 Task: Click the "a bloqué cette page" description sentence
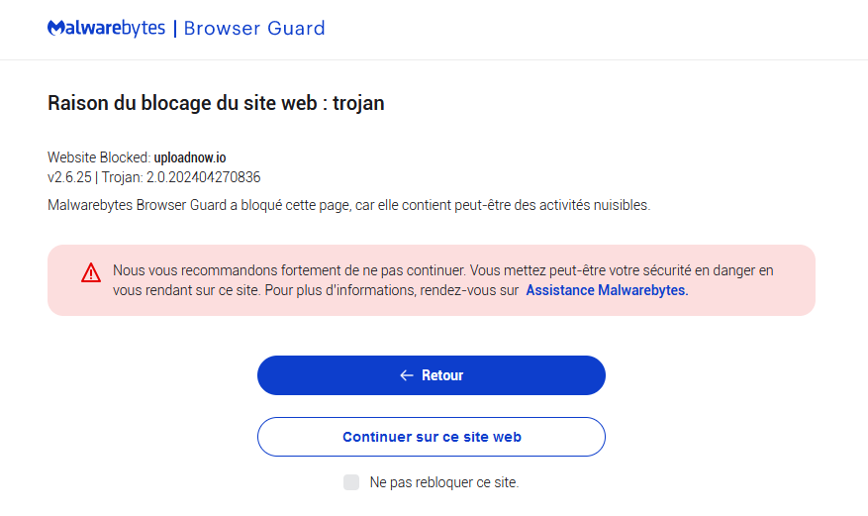point(348,205)
